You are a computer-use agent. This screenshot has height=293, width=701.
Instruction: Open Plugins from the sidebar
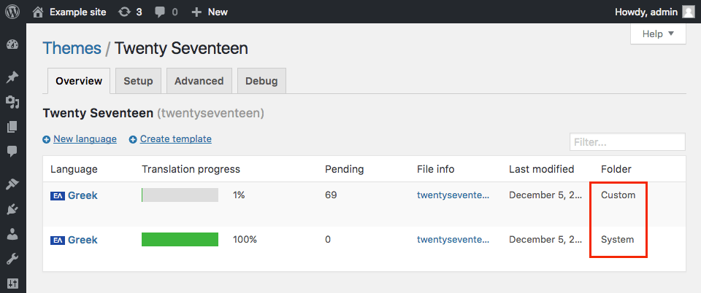pos(12,209)
